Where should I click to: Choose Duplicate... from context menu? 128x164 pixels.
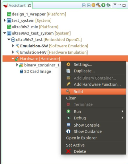click(93, 71)
